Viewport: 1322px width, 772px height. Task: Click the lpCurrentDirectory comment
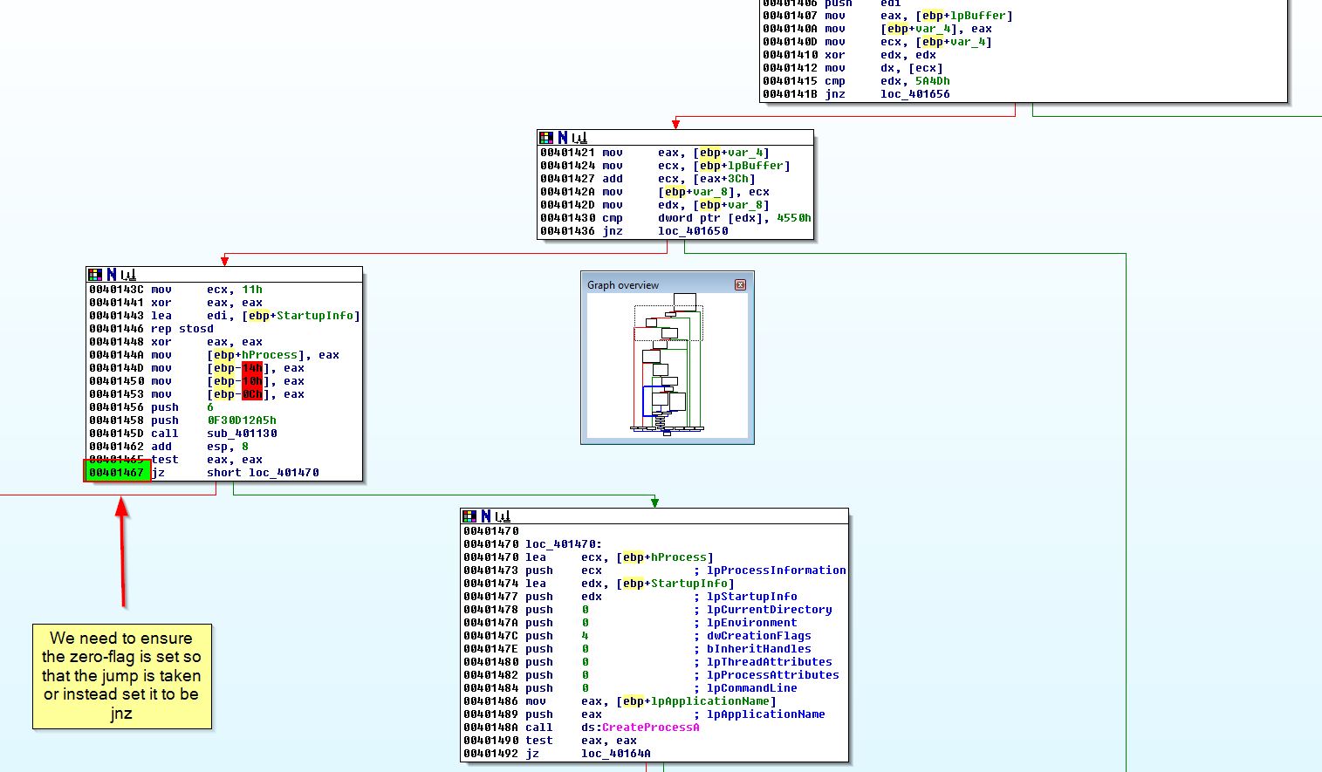coord(763,610)
